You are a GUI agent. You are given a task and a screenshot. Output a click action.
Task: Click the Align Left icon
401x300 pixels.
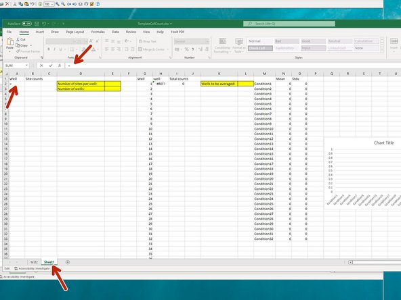tap(106, 49)
